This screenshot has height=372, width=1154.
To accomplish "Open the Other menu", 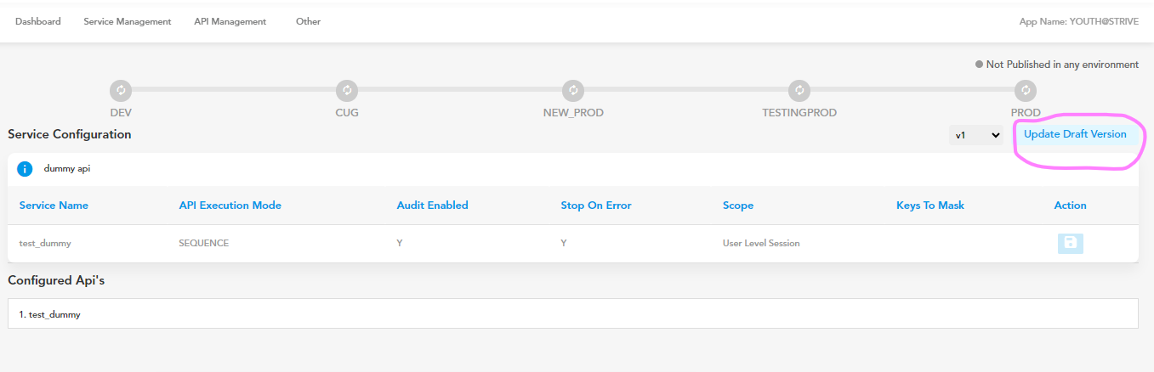I will (308, 22).
